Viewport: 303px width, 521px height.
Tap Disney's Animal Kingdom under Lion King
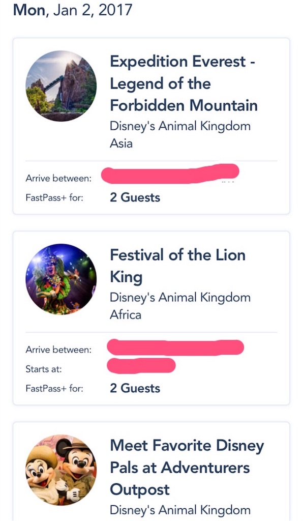click(180, 298)
